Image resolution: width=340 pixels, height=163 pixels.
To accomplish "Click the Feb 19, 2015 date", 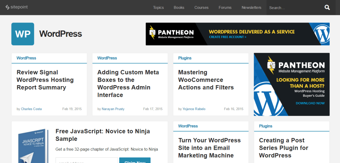I will [72, 109].
